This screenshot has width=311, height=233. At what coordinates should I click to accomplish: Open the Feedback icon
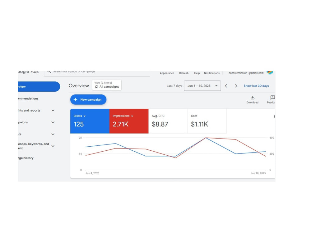pos(272,98)
